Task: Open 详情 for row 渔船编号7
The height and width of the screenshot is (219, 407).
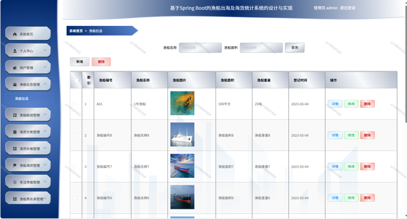Action: [x=335, y=167]
